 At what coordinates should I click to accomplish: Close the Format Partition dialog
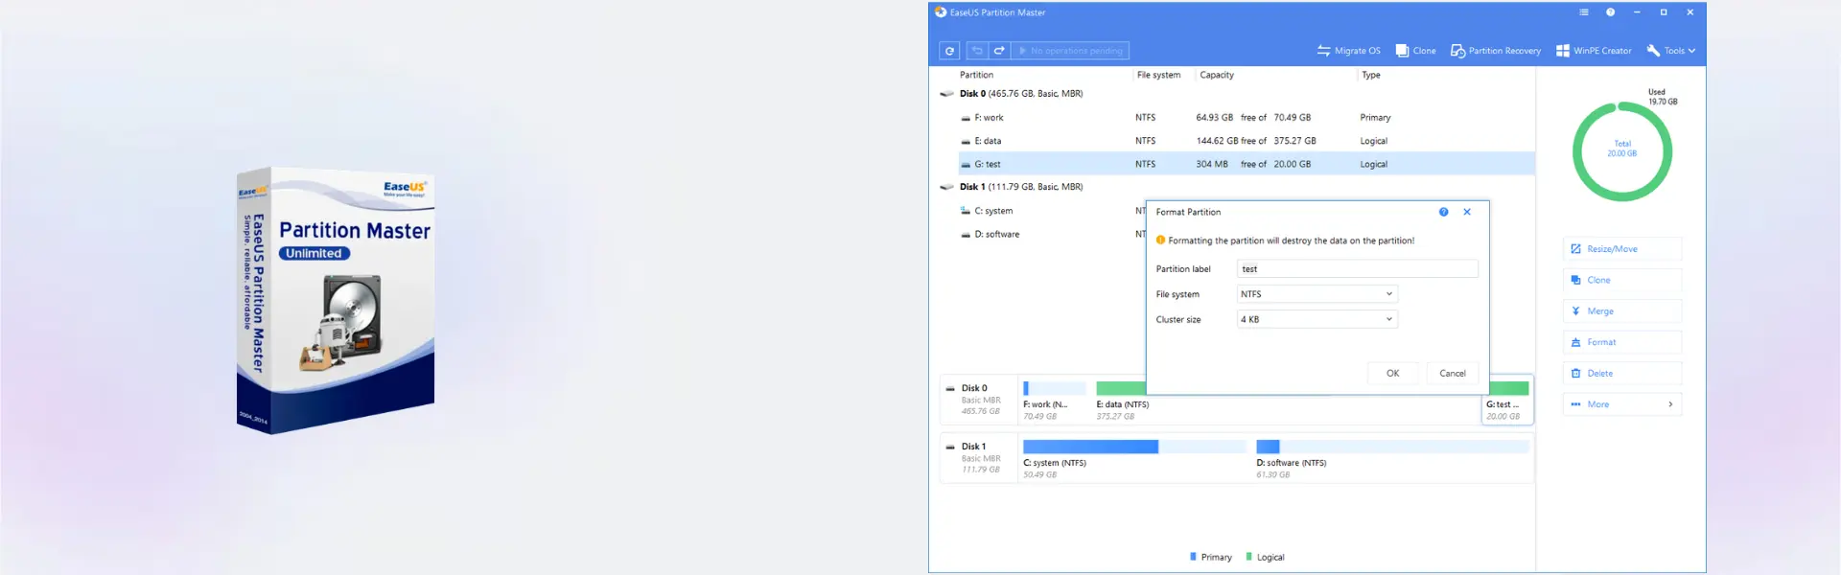tap(1467, 212)
